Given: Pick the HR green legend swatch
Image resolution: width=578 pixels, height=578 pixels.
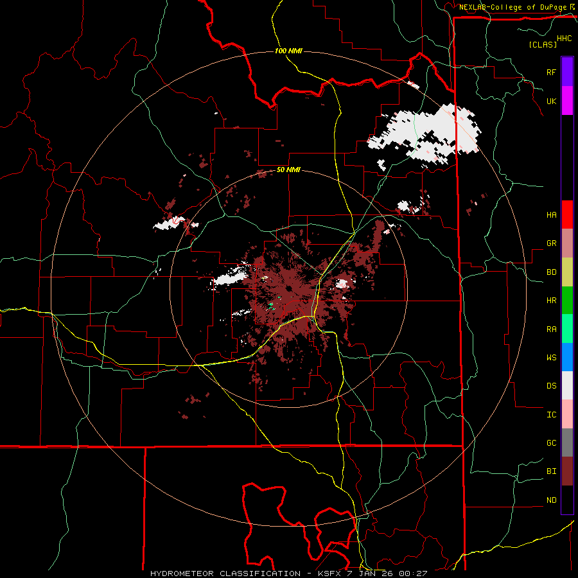Looking at the screenshot, I should pyautogui.click(x=567, y=301).
